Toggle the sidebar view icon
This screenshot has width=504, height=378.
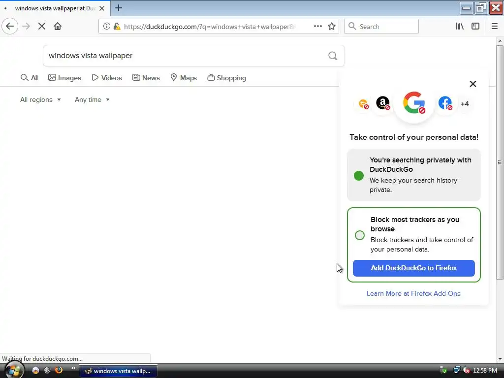[x=475, y=27]
